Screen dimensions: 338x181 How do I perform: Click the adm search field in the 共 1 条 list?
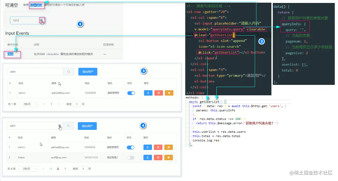click(x=35, y=72)
